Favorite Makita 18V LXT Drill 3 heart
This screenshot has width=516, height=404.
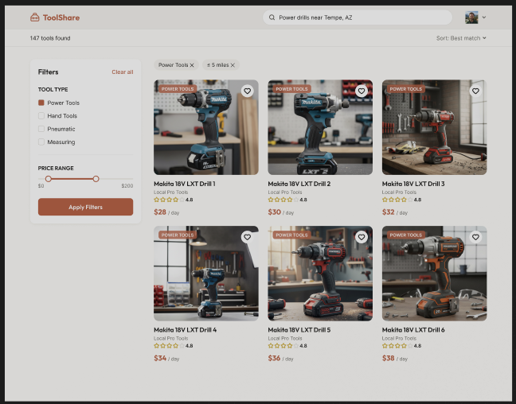point(475,91)
